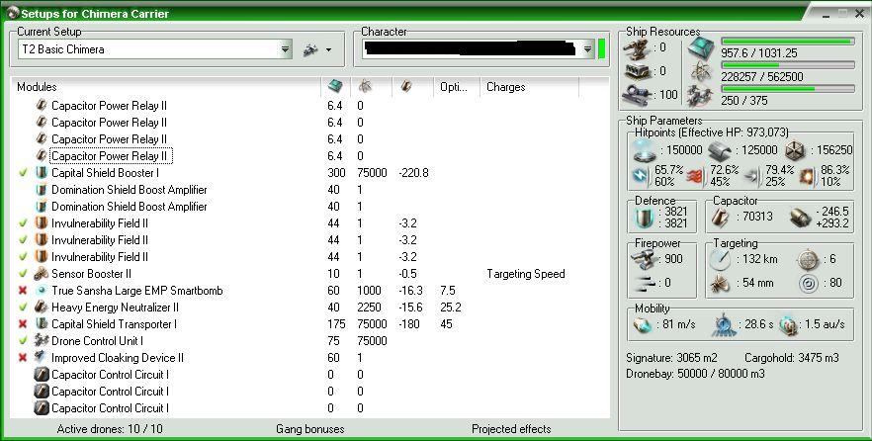Click the Opti... column header
The height and width of the screenshot is (441, 872).
pos(454,87)
